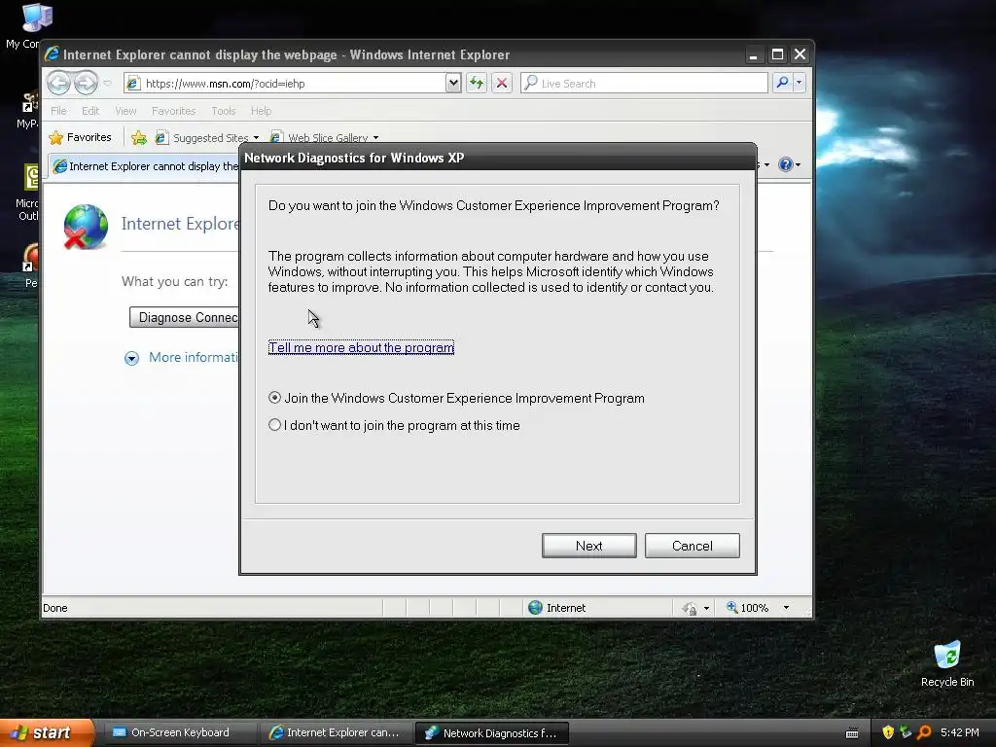This screenshot has width=996, height=747.
Task: Expand the address bar history dropdown
Action: (x=453, y=84)
